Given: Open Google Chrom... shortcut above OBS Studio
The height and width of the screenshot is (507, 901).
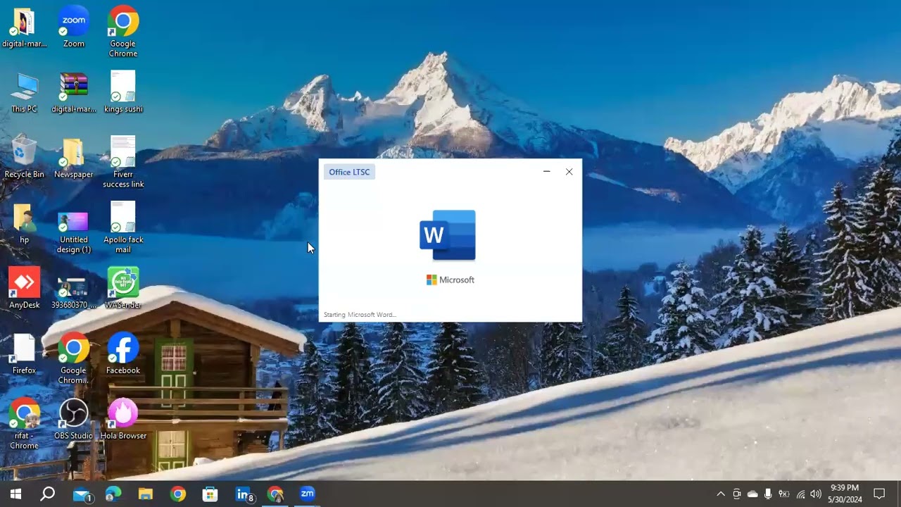Looking at the screenshot, I should tap(73, 359).
